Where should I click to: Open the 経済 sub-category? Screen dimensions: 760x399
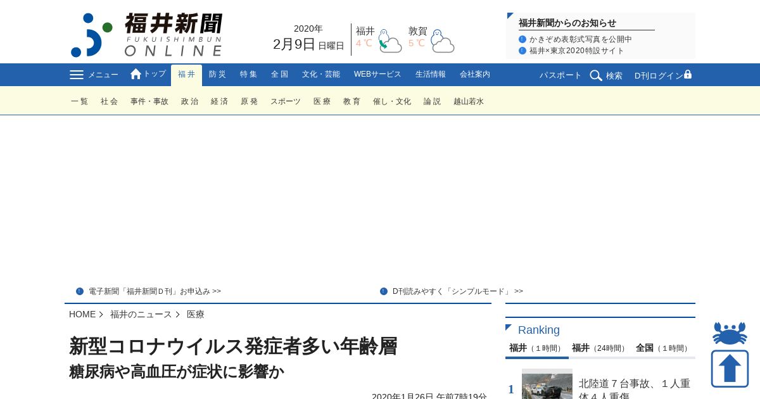(219, 101)
